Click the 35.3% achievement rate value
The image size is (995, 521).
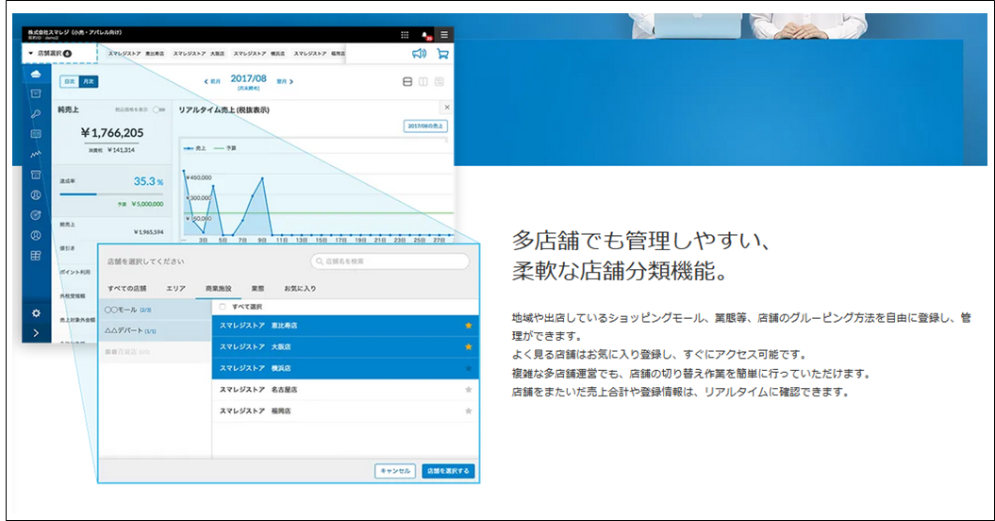[148, 182]
